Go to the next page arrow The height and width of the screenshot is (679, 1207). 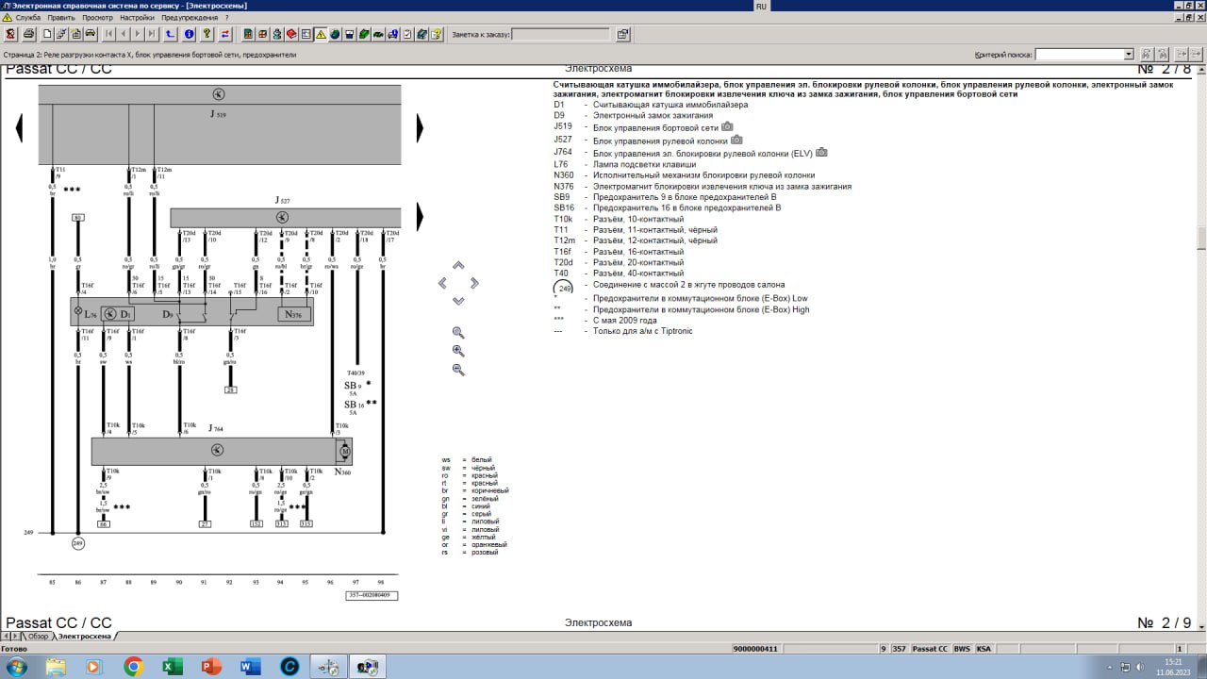coord(138,35)
